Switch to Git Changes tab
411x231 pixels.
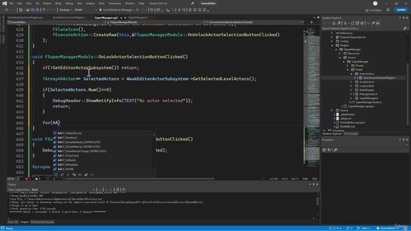351,134
